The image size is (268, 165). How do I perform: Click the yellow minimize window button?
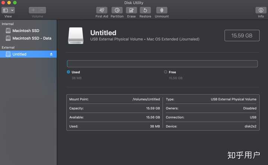[9, 3]
